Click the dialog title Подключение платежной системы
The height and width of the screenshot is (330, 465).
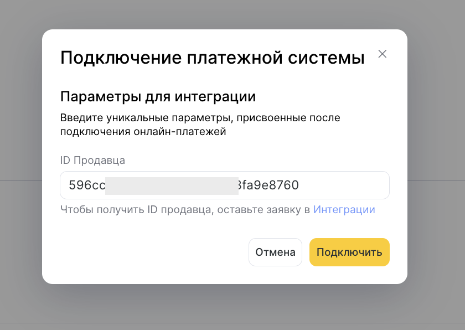coord(212,58)
